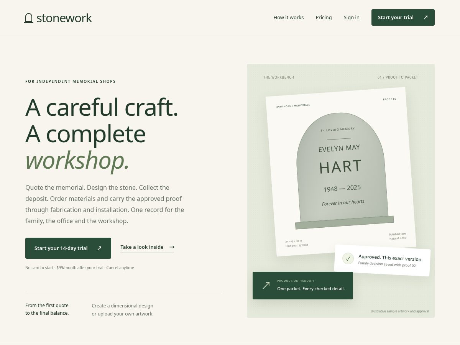Click 'From the first quote' text
Screen dimensions: 460x345
pos(47,306)
